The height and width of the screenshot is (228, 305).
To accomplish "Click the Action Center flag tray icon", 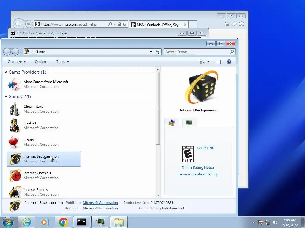I will pos(261,222).
